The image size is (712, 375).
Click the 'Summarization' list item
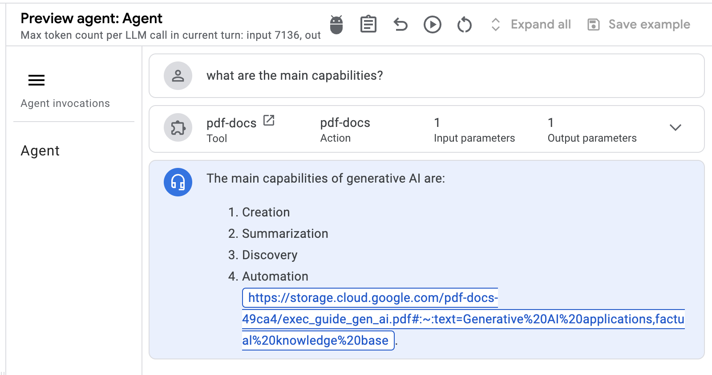pyautogui.click(x=285, y=234)
